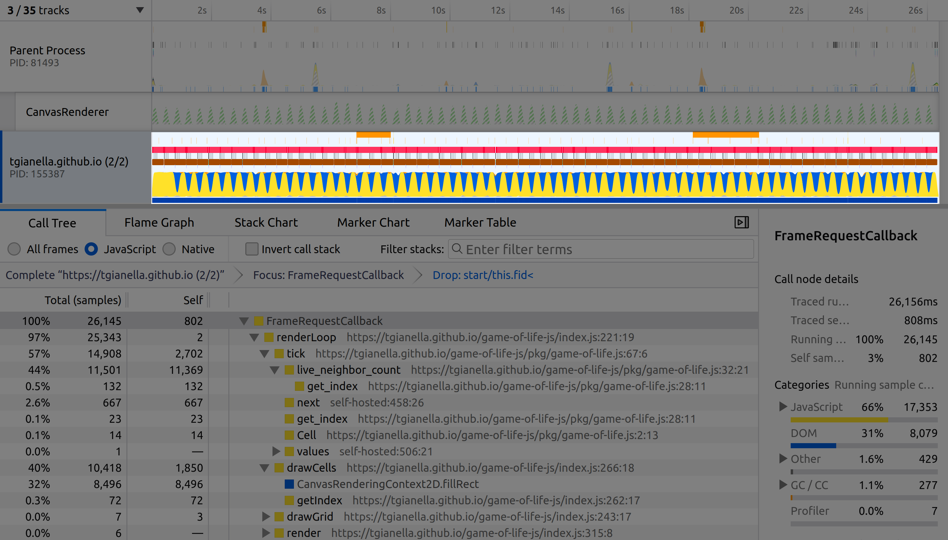
Task: Select the All frames radio button
Action: [x=14, y=249]
